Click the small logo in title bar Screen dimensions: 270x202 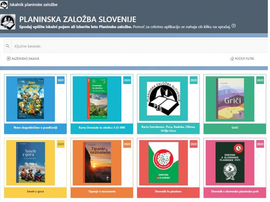(4, 5)
